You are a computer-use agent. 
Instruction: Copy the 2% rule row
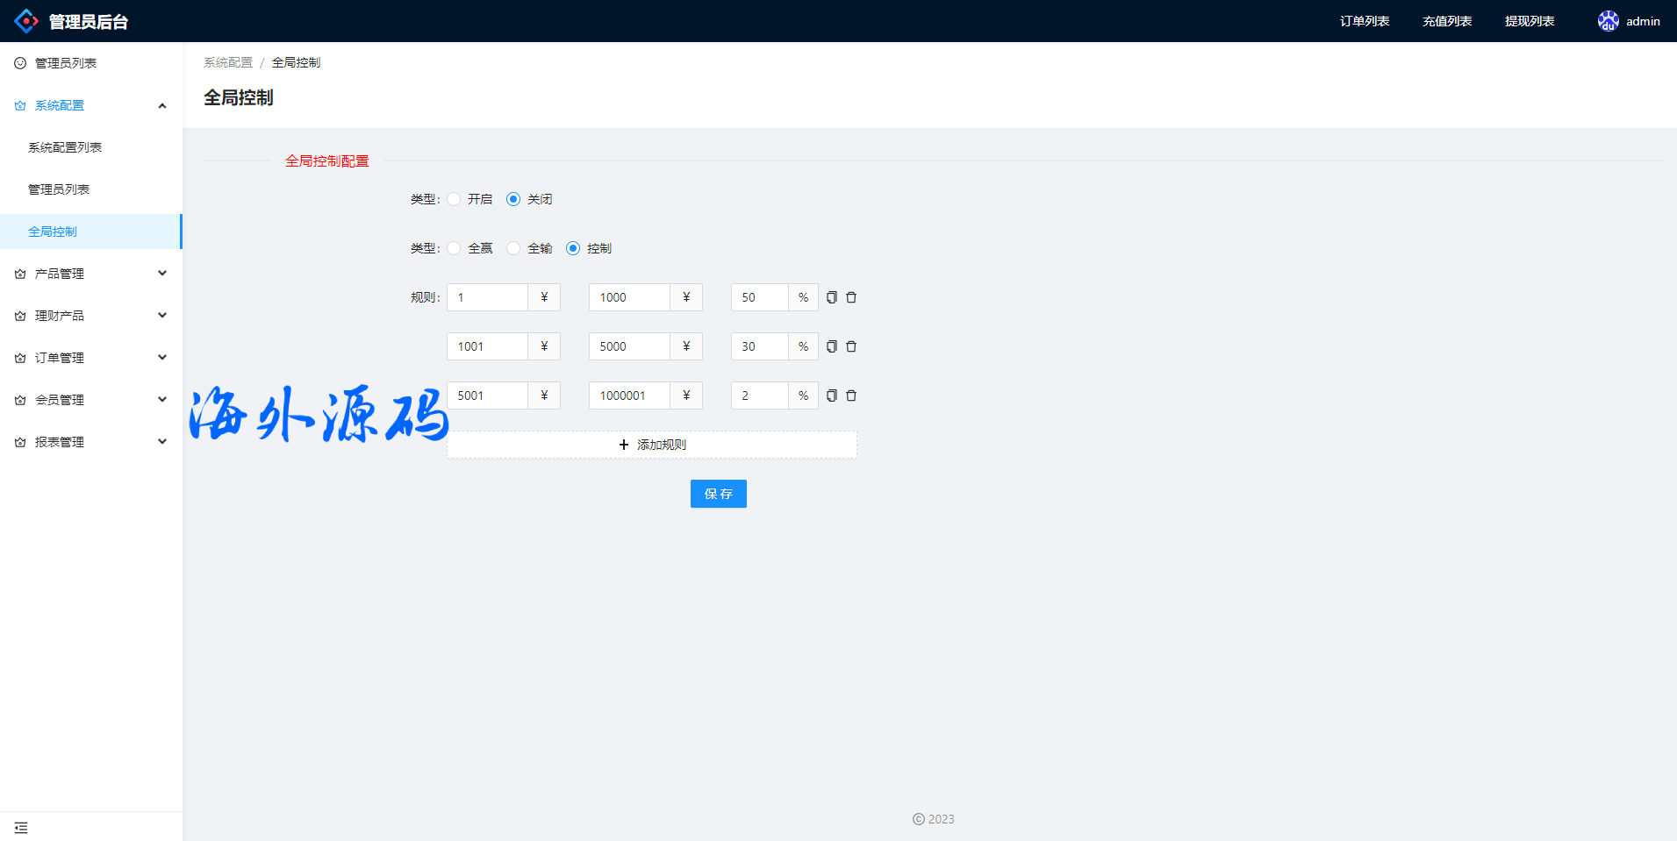tap(831, 396)
